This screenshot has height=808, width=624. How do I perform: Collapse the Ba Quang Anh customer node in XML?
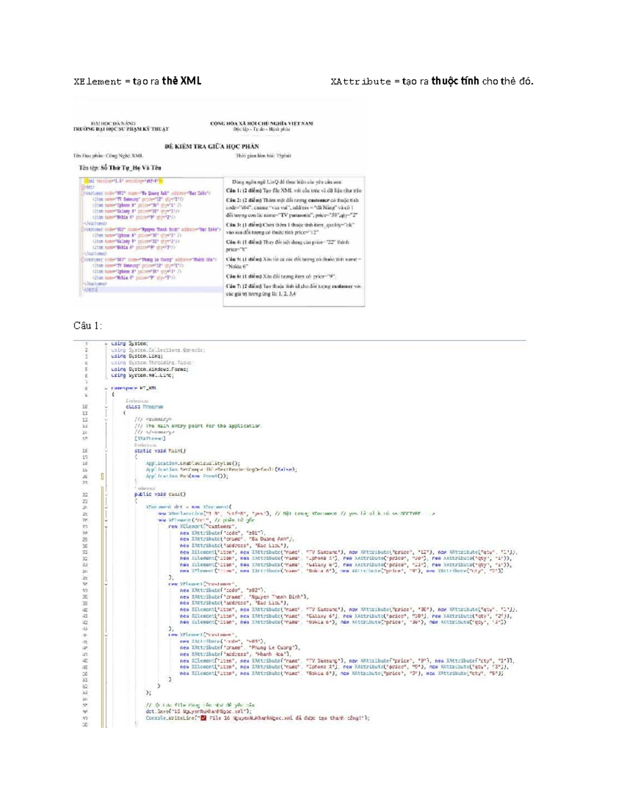coord(82,193)
